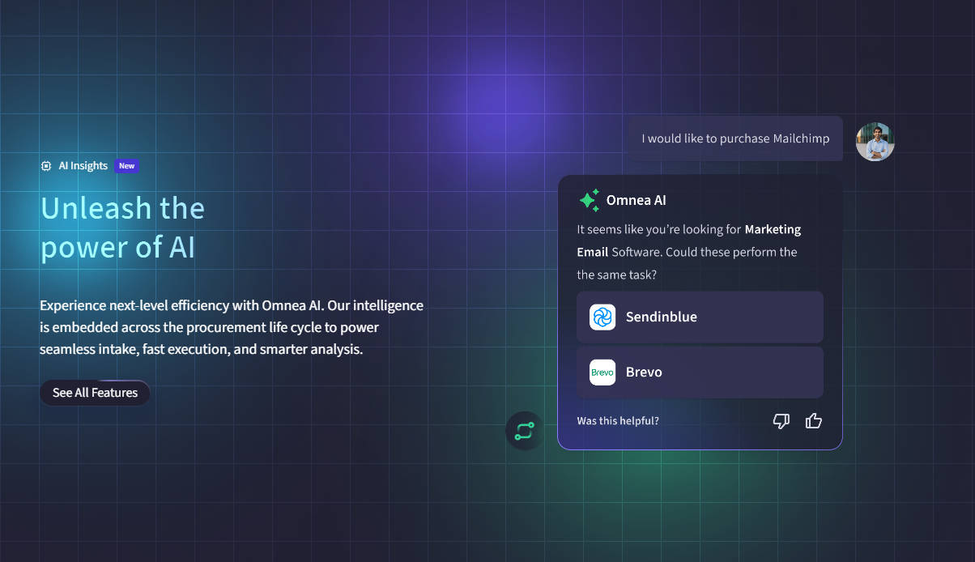The width and height of the screenshot is (975, 562).
Task: Click the user profile avatar photo
Action: tap(875, 142)
